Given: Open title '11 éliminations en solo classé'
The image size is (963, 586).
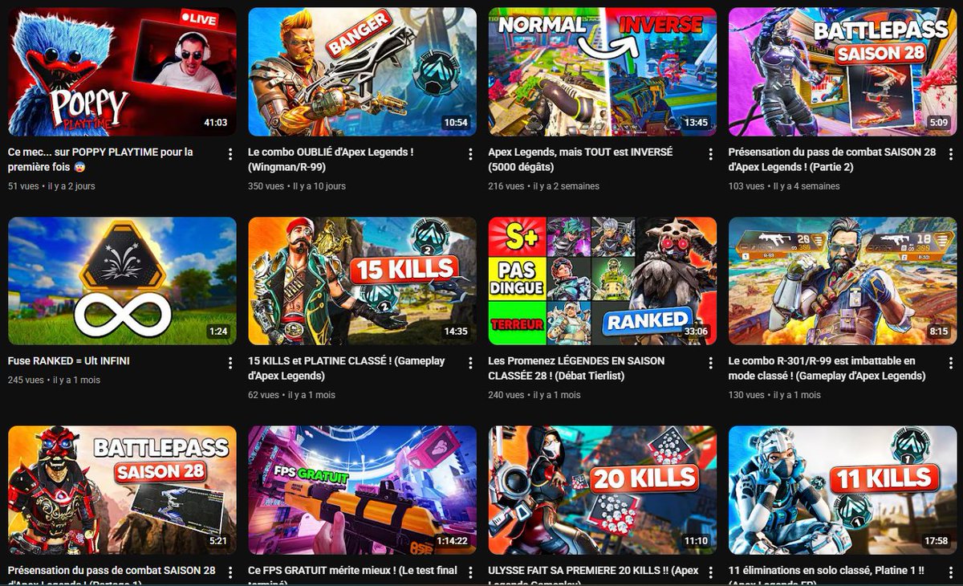Looking at the screenshot, I should (827, 576).
